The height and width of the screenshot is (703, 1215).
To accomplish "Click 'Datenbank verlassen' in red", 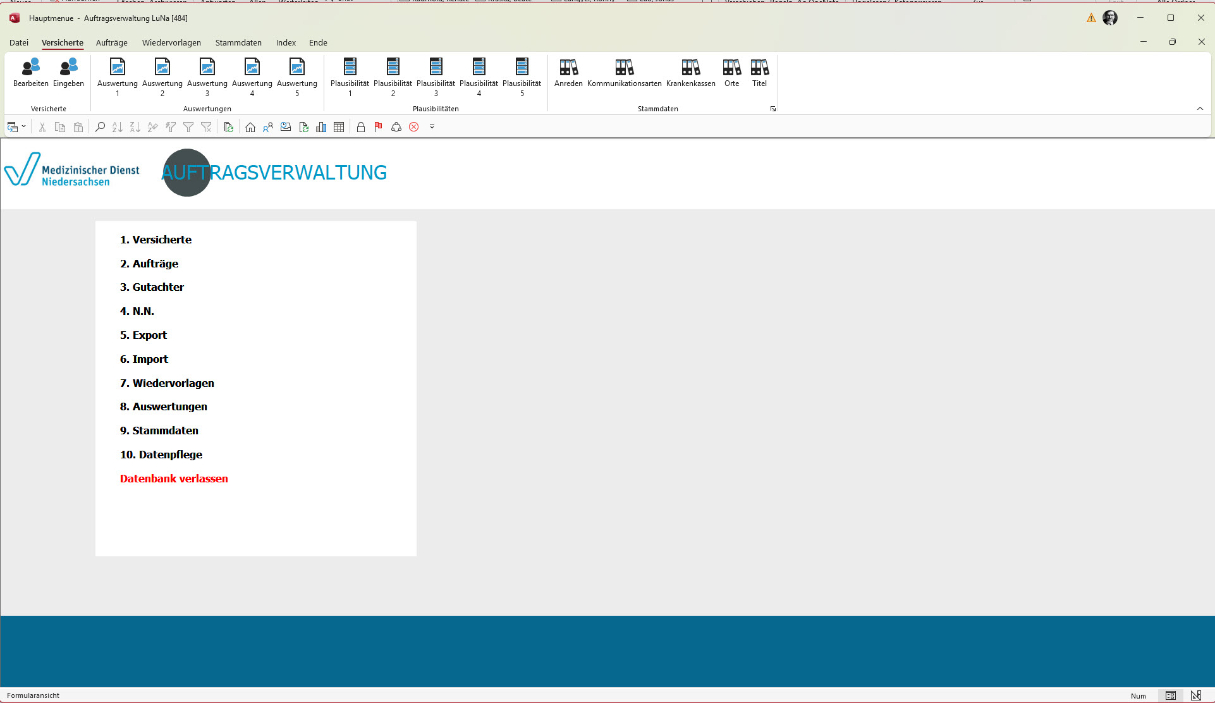I will coord(174,479).
